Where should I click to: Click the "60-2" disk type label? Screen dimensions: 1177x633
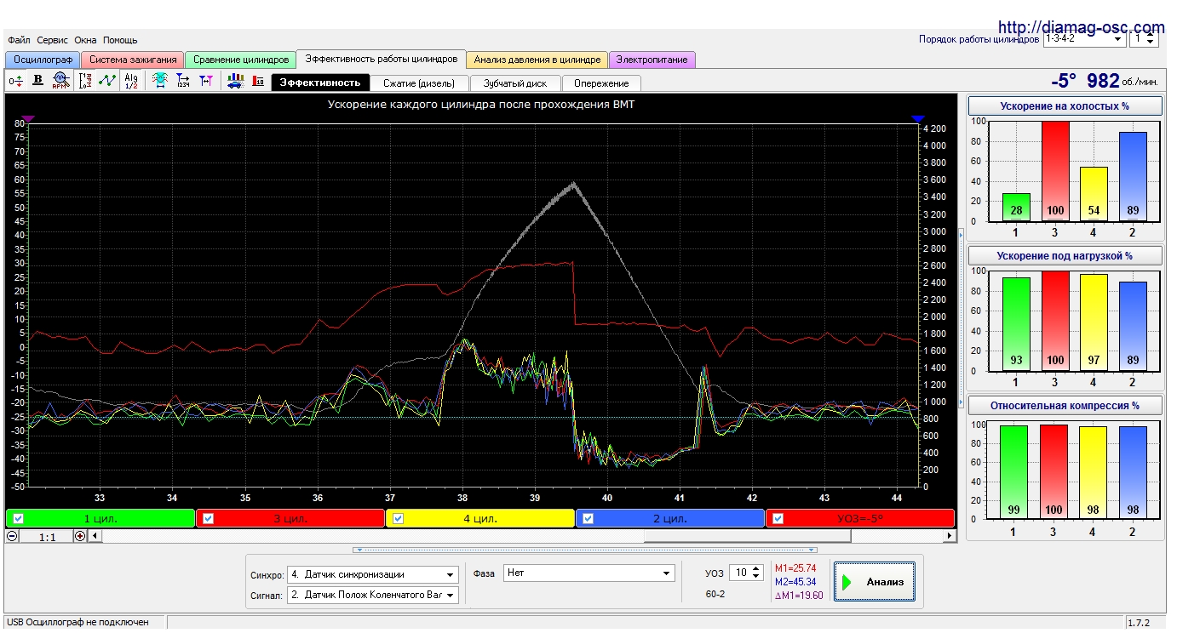[x=715, y=594]
